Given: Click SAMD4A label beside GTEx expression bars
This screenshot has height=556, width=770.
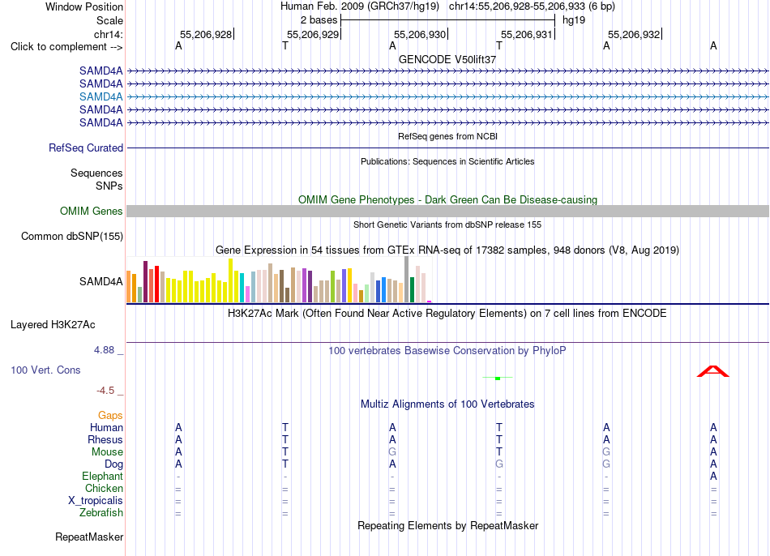Looking at the screenshot, I should 101,281.
